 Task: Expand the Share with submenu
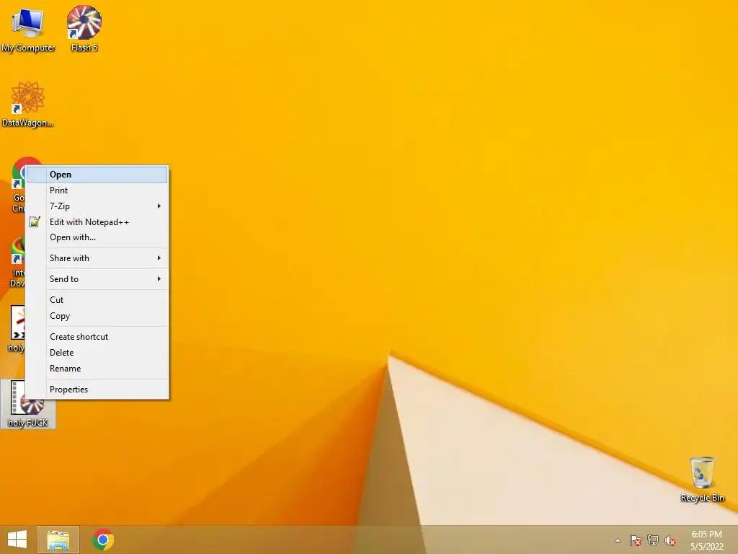tap(97, 258)
